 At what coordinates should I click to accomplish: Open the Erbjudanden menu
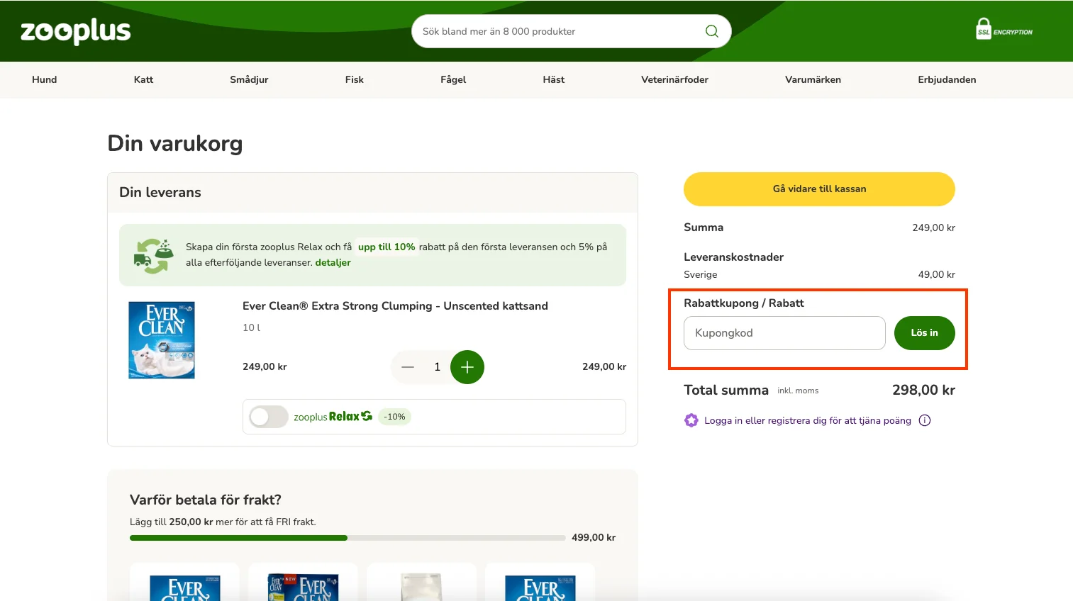946,79
